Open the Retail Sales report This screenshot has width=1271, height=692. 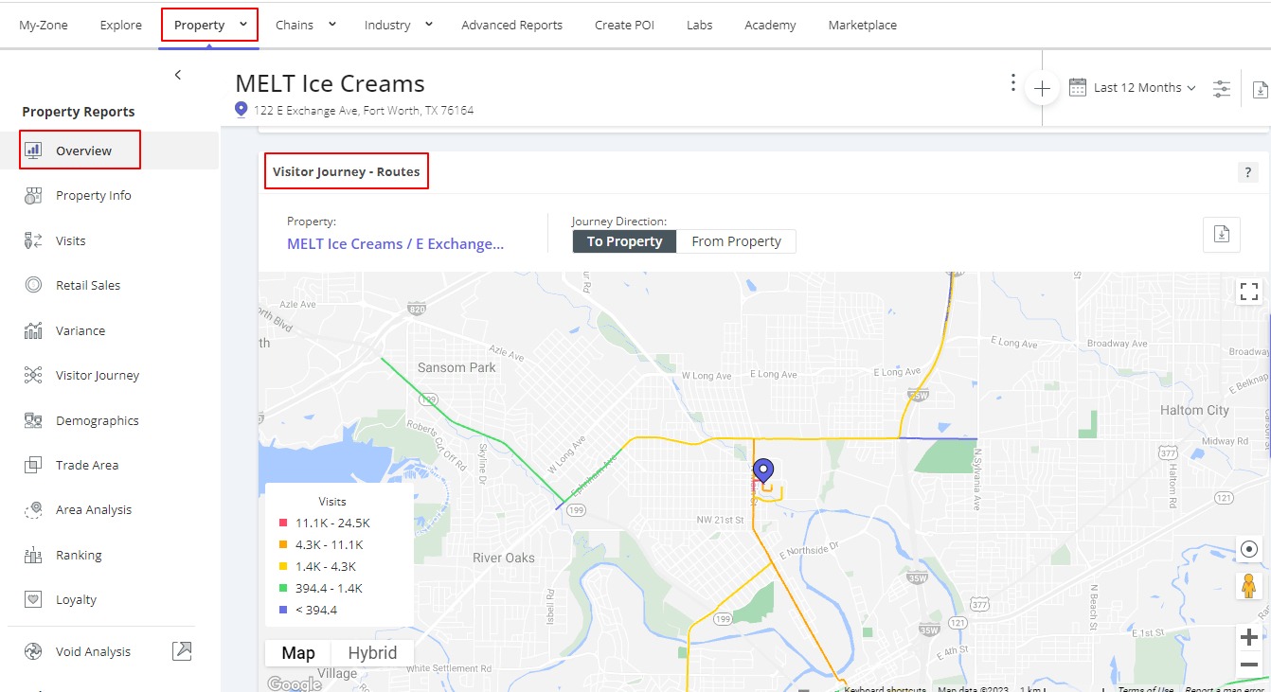88,285
